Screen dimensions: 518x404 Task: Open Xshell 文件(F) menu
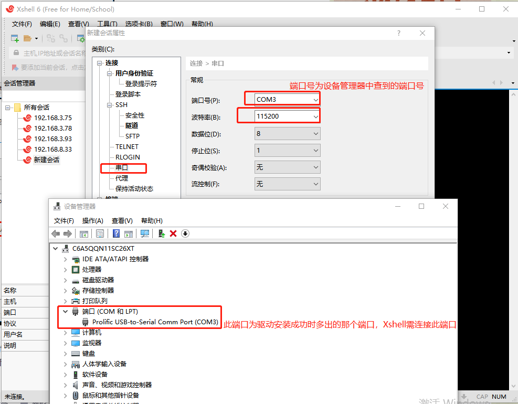[x=22, y=24]
